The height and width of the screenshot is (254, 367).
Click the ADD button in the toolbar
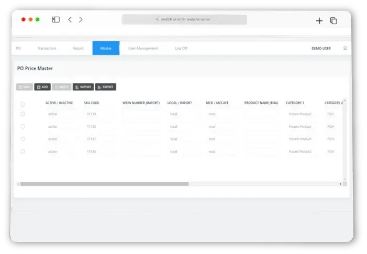pos(42,87)
